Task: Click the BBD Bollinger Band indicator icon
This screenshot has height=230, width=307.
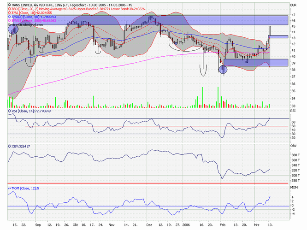Action: pyautogui.click(x=10, y=9)
